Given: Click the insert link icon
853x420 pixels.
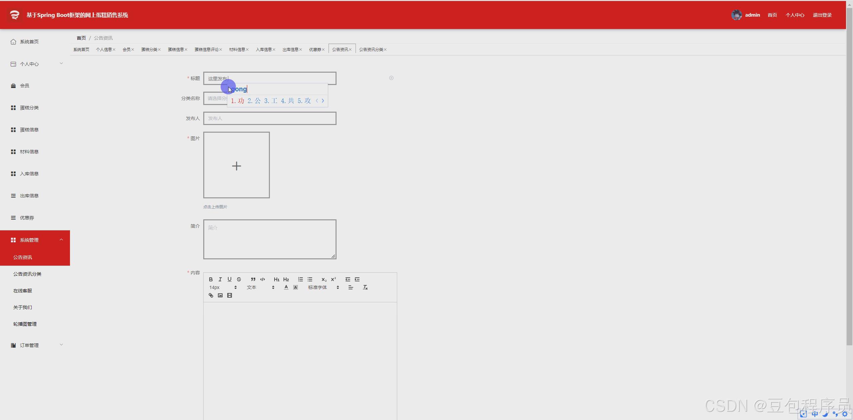Looking at the screenshot, I should pyautogui.click(x=211, y=295).
